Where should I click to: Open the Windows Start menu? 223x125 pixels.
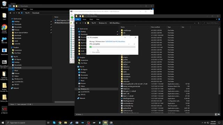(3, 123)
